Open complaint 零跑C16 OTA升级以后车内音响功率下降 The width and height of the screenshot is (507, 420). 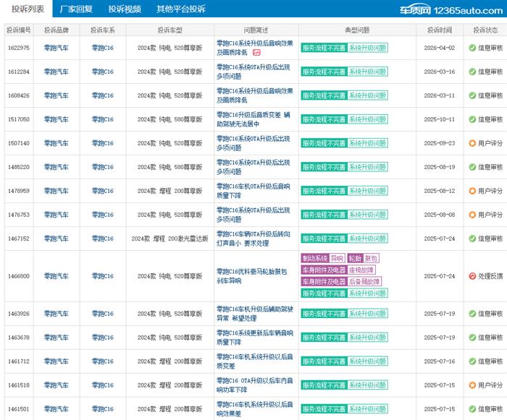(x=254, y=385)
